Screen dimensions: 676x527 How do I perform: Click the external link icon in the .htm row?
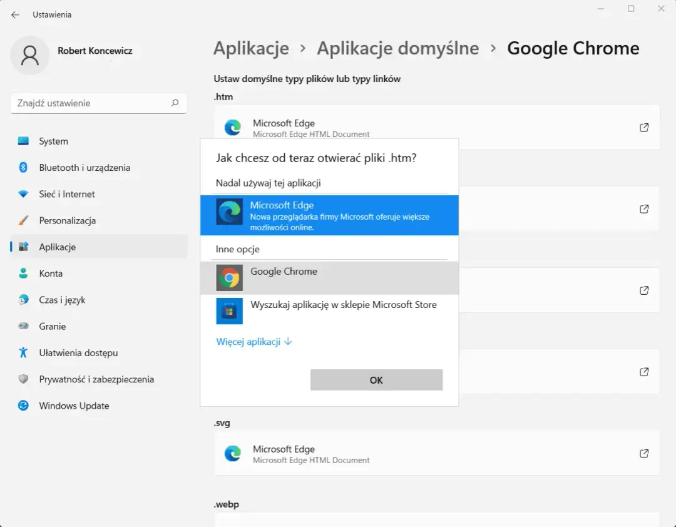click(643, 128)
